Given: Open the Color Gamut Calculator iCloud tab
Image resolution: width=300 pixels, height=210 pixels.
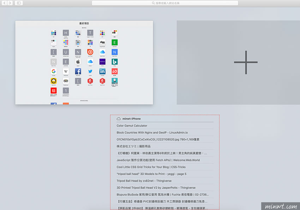Looking at the screenshot, I should 165,126.
